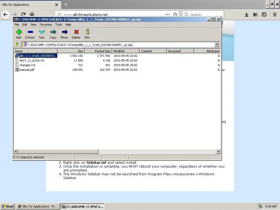Open Firefox home page icon

[32, 14]
